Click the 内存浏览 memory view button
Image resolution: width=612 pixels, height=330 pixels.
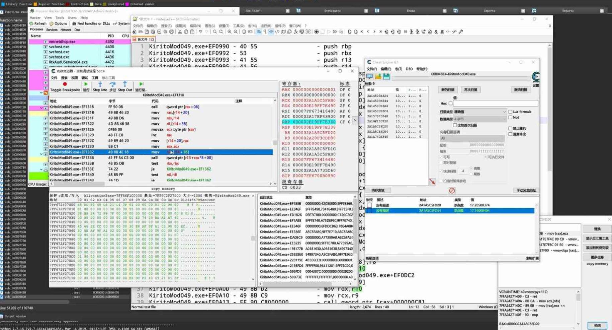coord(378,191)
